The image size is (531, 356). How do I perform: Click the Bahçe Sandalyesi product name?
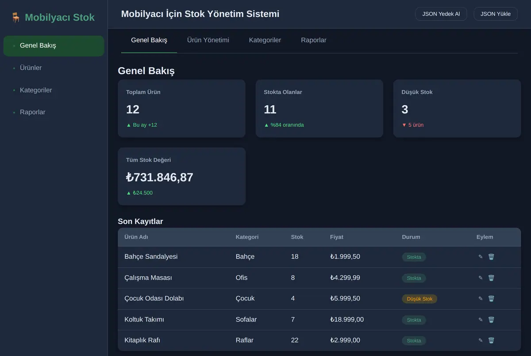pos(151,257)
